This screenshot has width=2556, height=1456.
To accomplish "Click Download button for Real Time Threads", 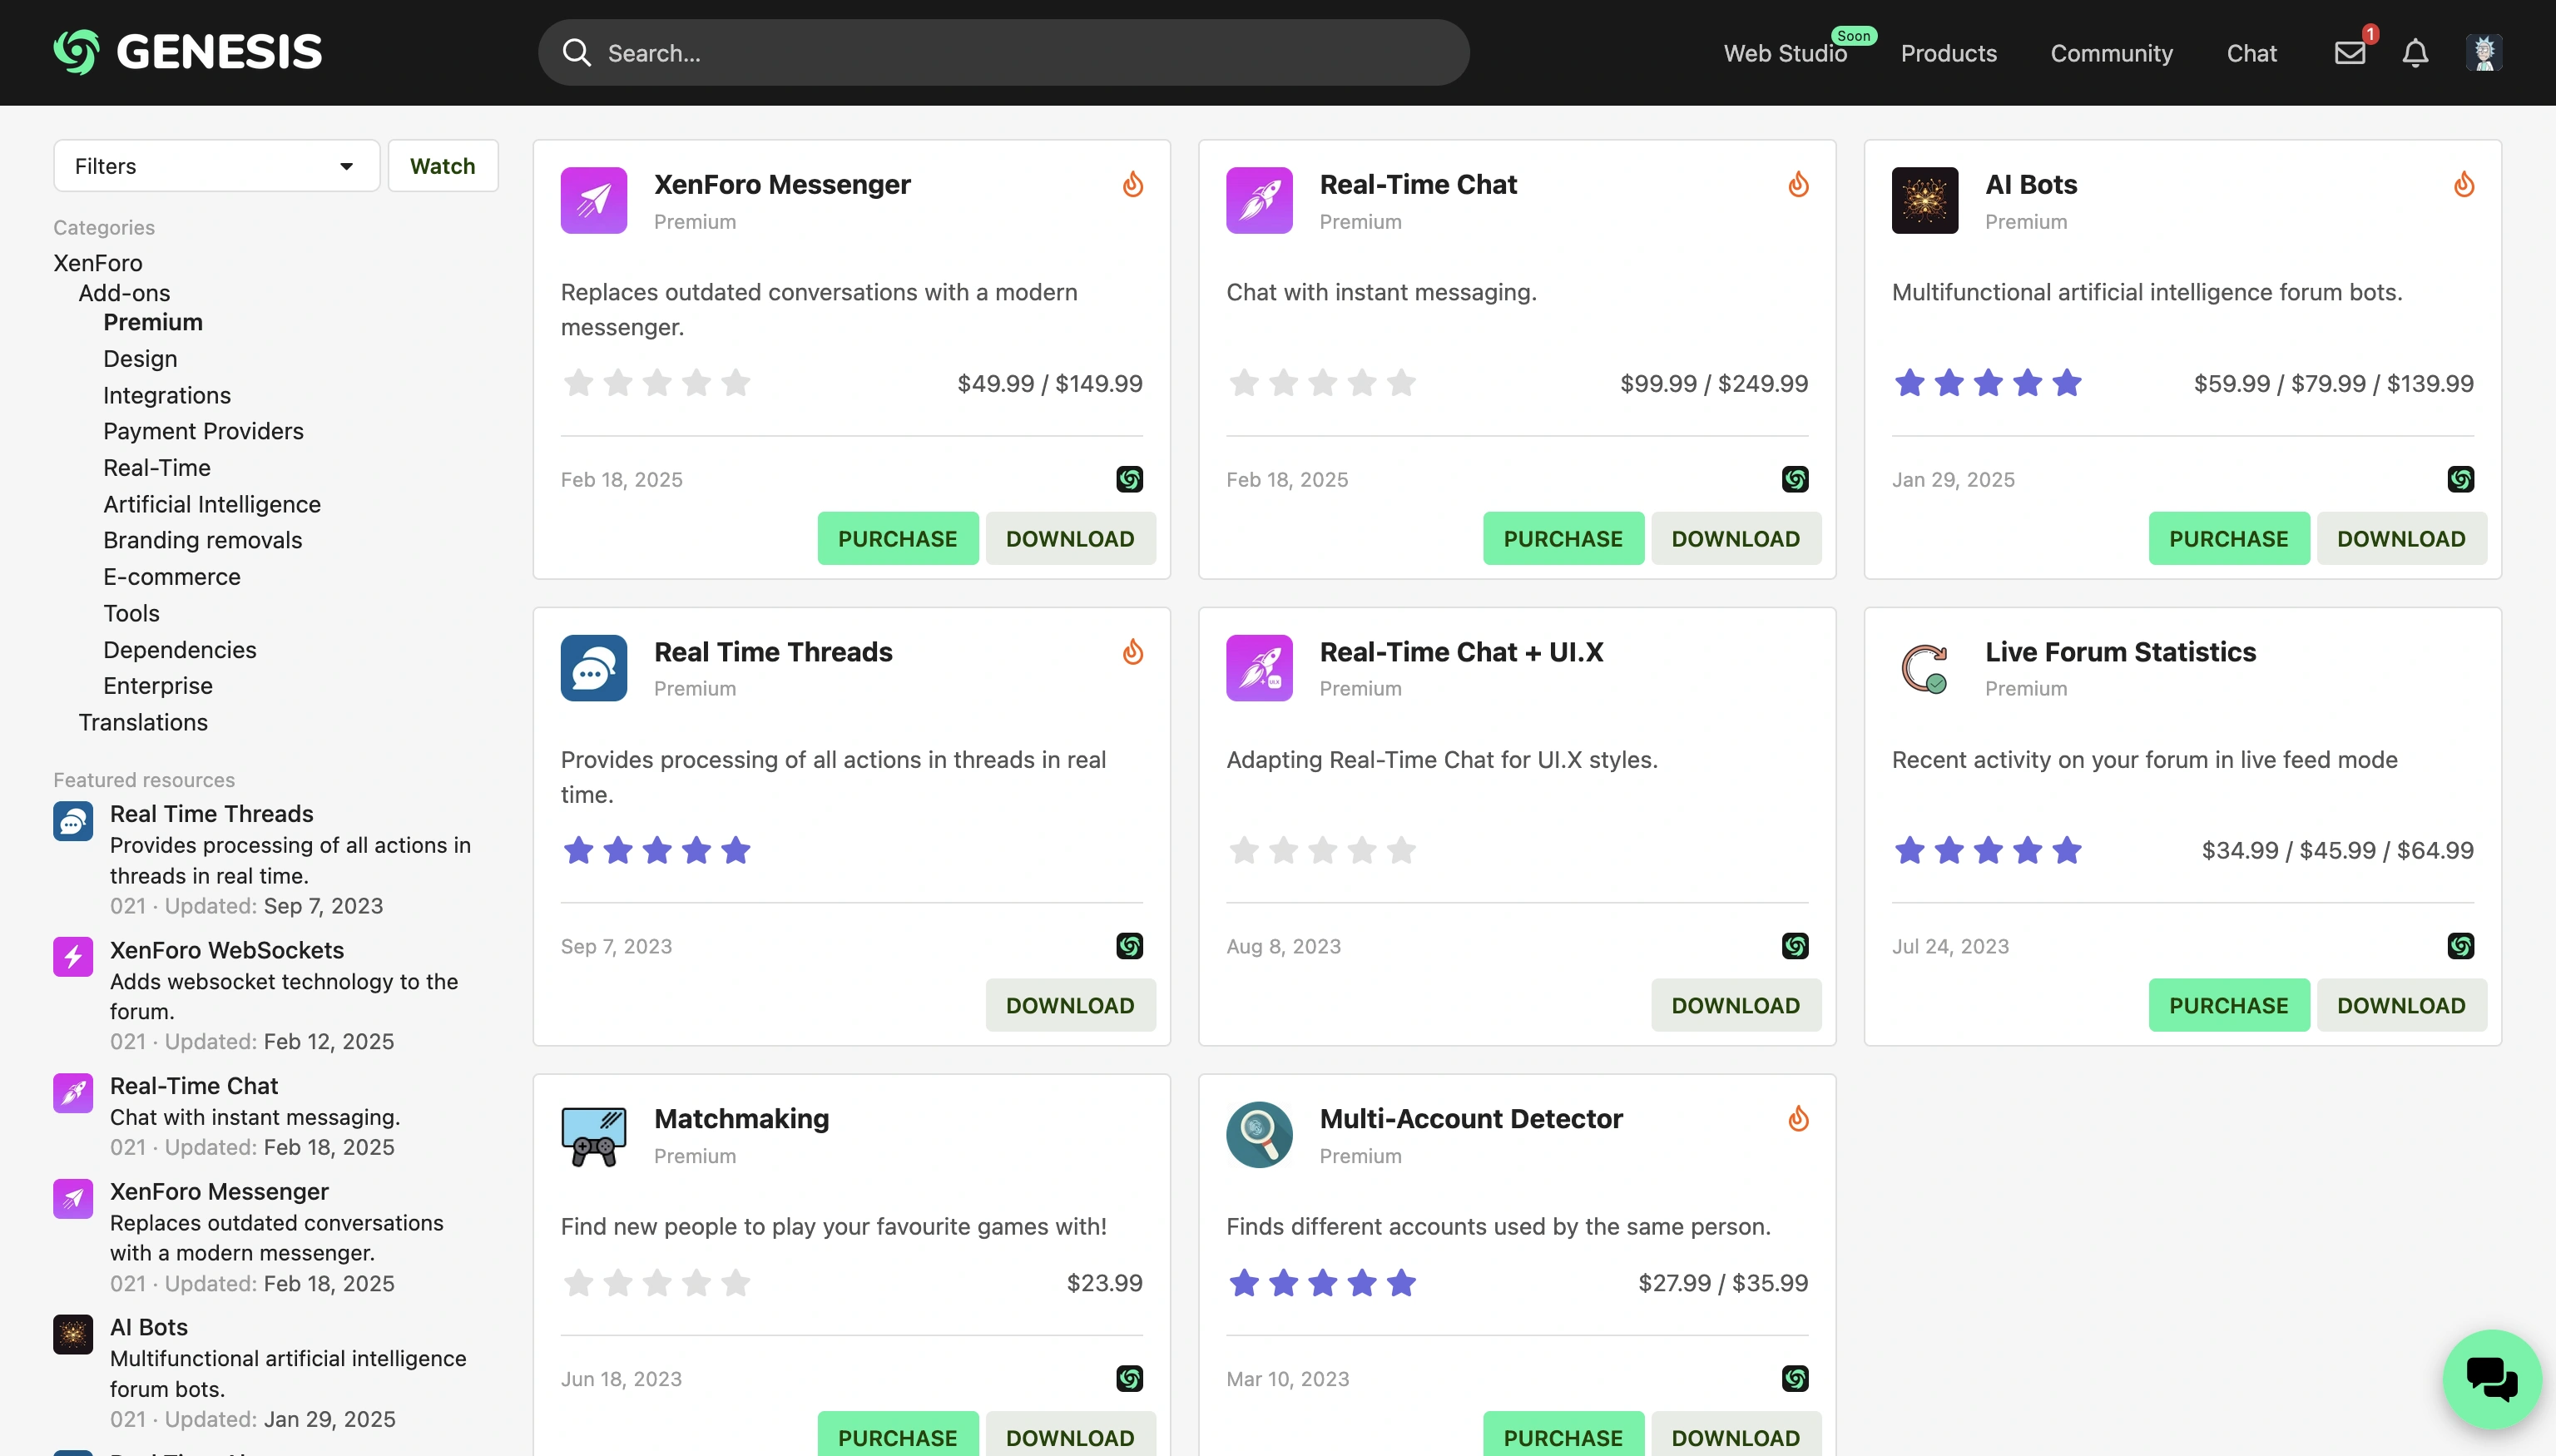I will (x=1069, y=1004).
